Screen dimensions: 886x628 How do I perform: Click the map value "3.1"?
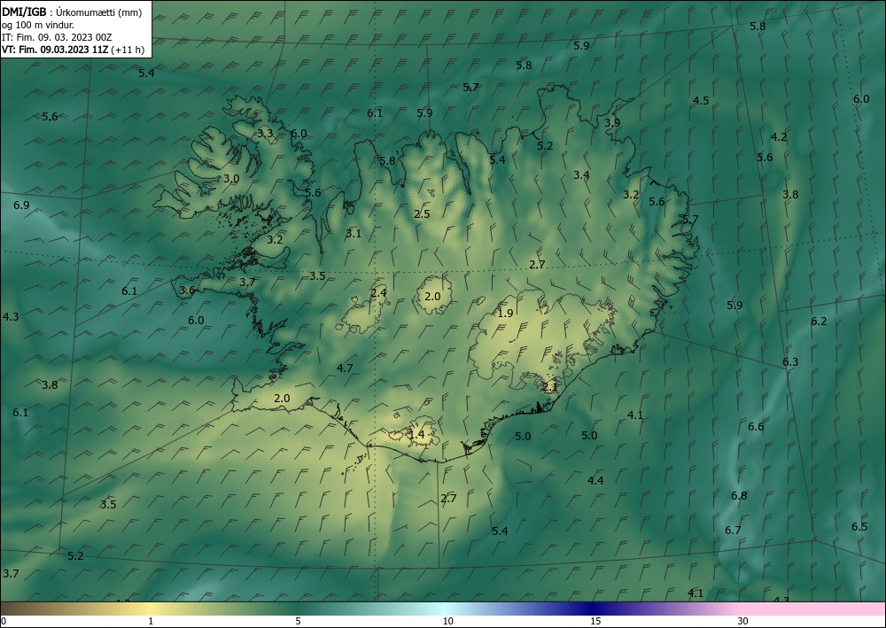pos(354,233)
